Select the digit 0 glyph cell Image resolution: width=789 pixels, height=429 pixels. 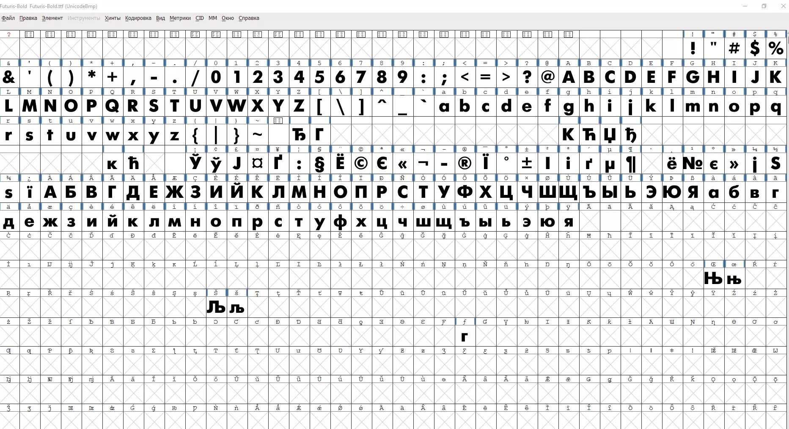click(216, 77)
